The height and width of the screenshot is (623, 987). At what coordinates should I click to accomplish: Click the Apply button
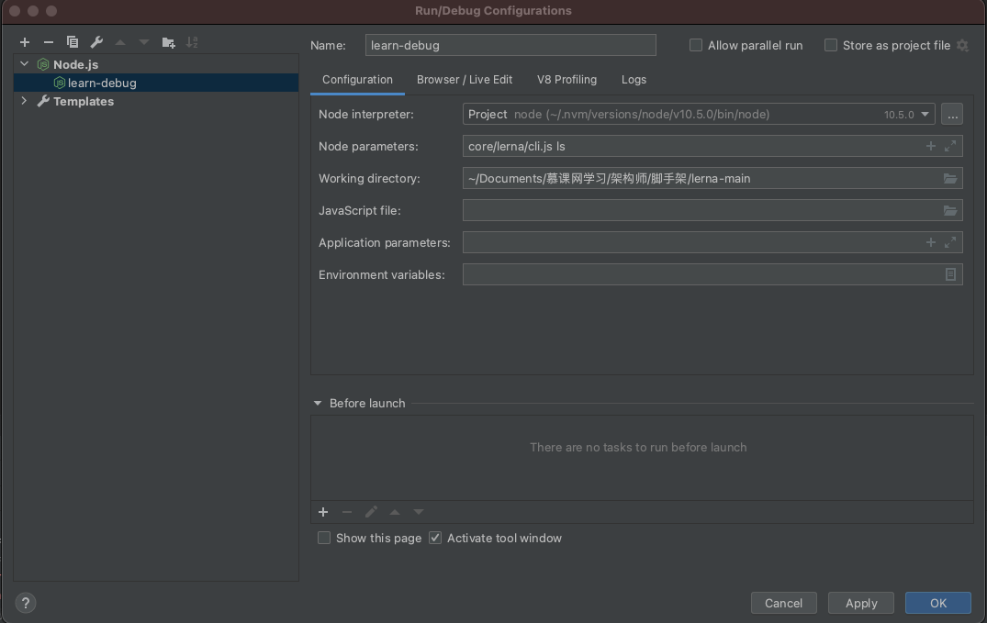coord(861,603)
